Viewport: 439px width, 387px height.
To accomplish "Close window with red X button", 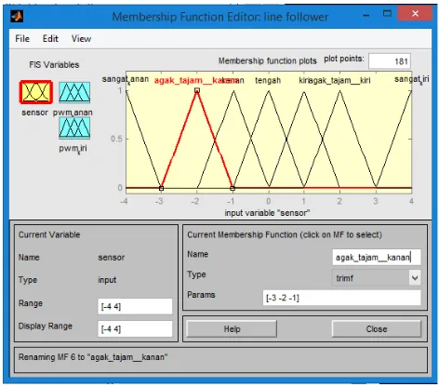I will [x=415, y=14].
